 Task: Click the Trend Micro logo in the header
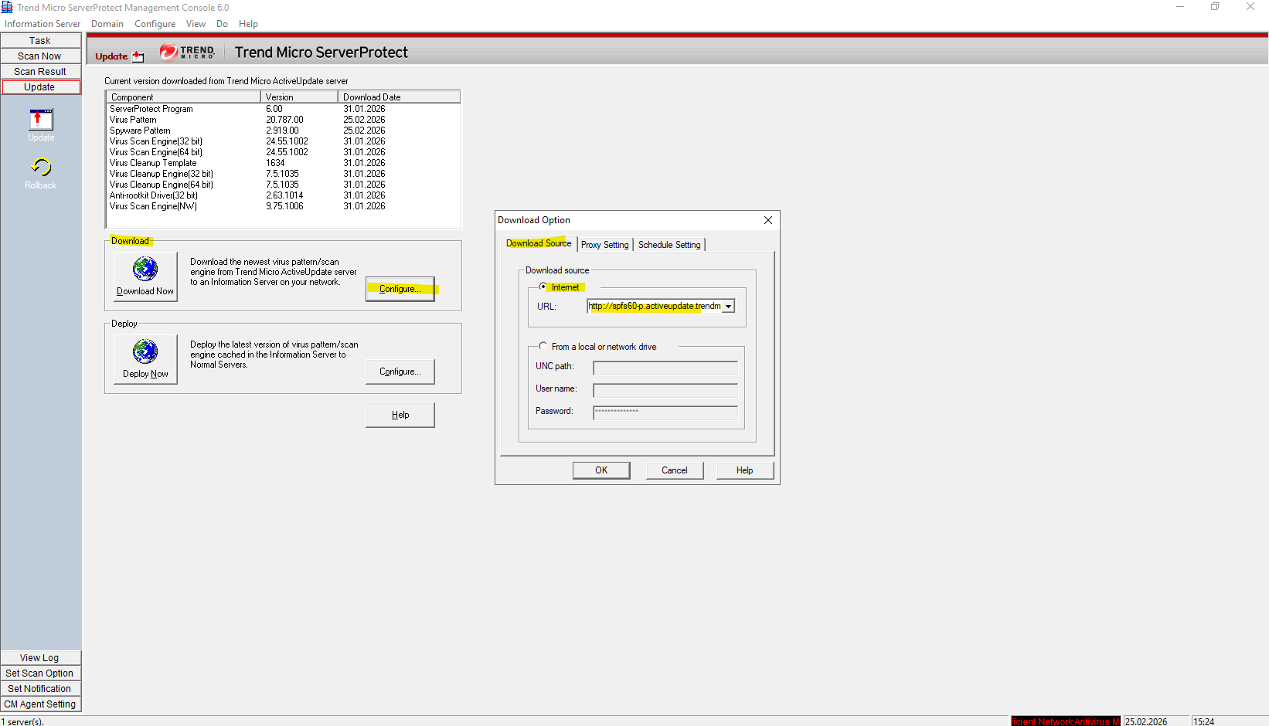187,52
